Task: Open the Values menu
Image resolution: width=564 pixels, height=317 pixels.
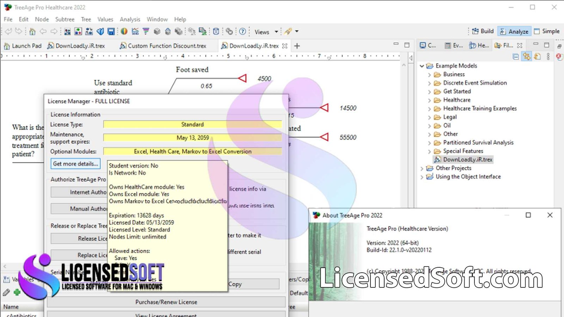Action: tap(105, 19)
